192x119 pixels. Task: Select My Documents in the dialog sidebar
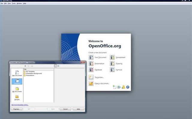[x=17, y=90]
